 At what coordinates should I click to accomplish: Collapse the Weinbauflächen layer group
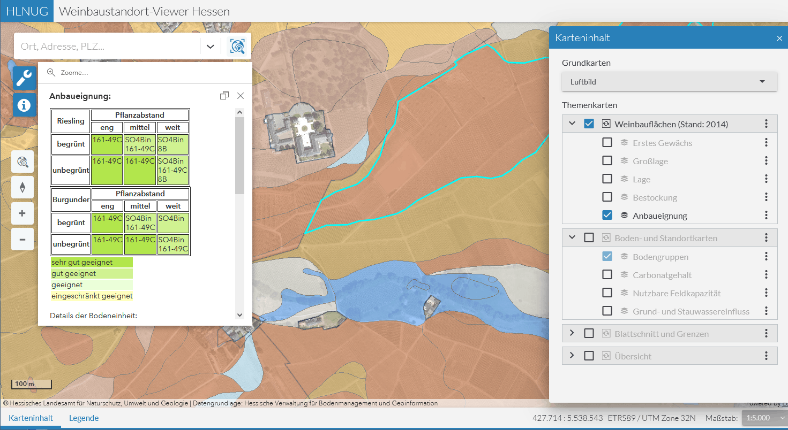pos(572,124)
